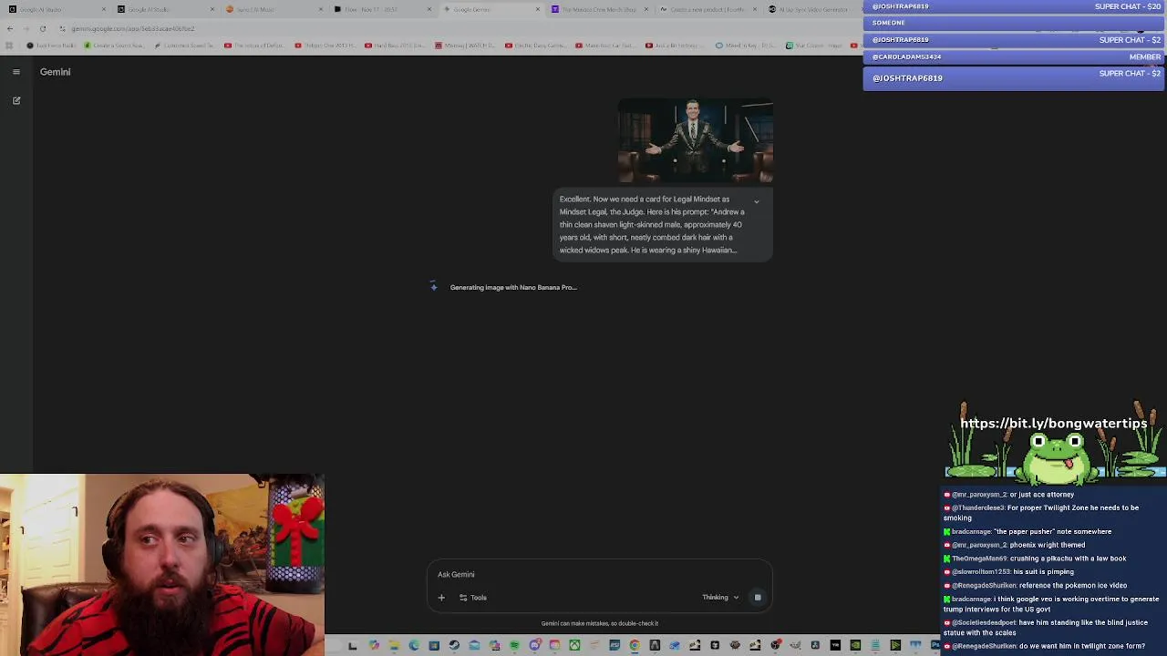The height and width of the screenshot is (656, 1167).
Task: Click the Super Chat $20 entry by @JOSHTRAP6819
Action: coord(1014,6)
